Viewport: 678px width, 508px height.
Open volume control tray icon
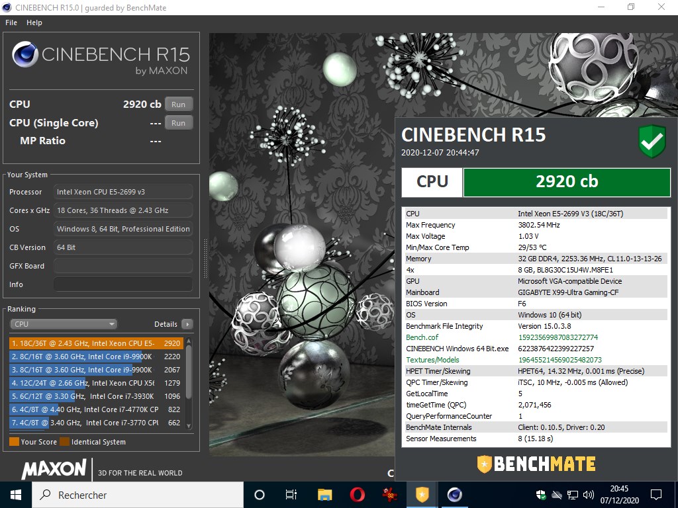tap(588, 495)
